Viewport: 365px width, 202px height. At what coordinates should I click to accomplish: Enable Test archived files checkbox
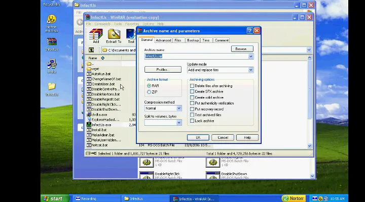coord(192,115)
